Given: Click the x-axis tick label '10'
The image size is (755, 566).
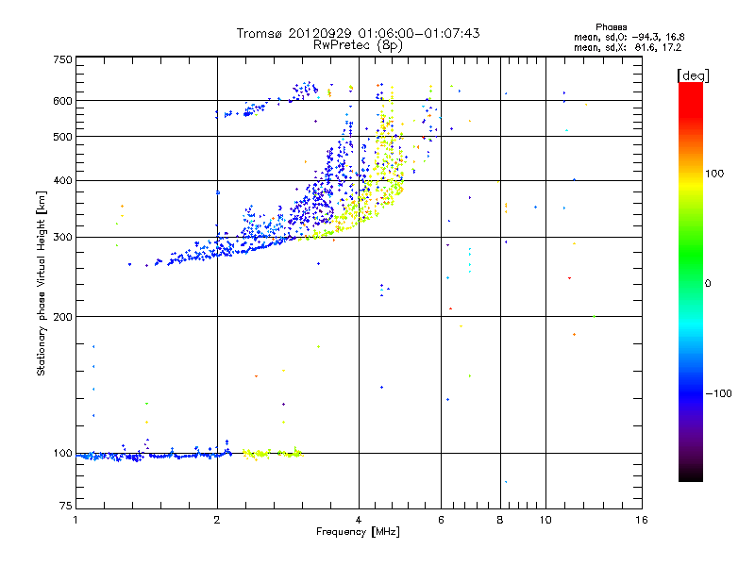Looking at the screenshot, I should point(545,520).
